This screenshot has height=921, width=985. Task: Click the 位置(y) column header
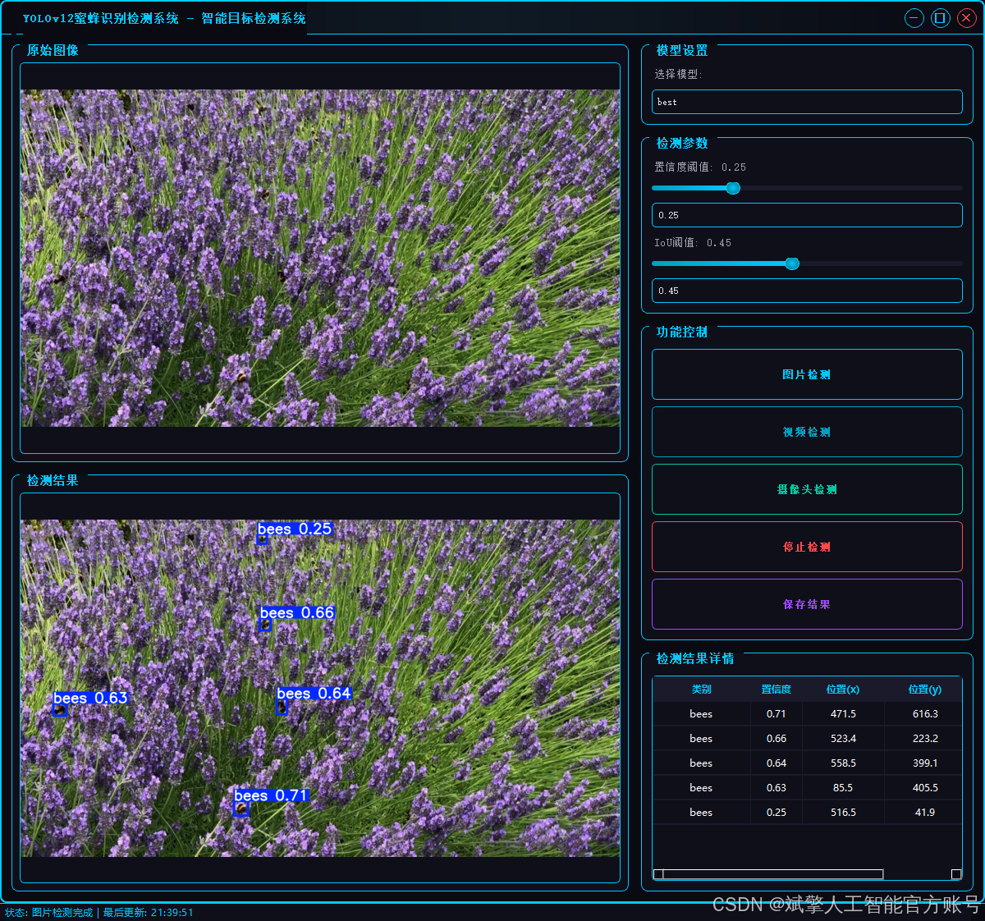point(925,690)
